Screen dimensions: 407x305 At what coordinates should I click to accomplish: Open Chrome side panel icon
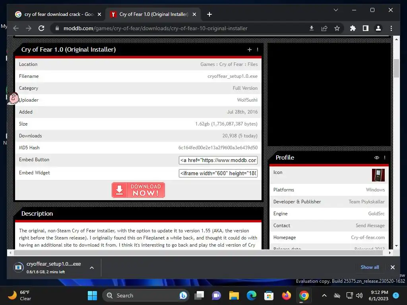tap(366, 28)
